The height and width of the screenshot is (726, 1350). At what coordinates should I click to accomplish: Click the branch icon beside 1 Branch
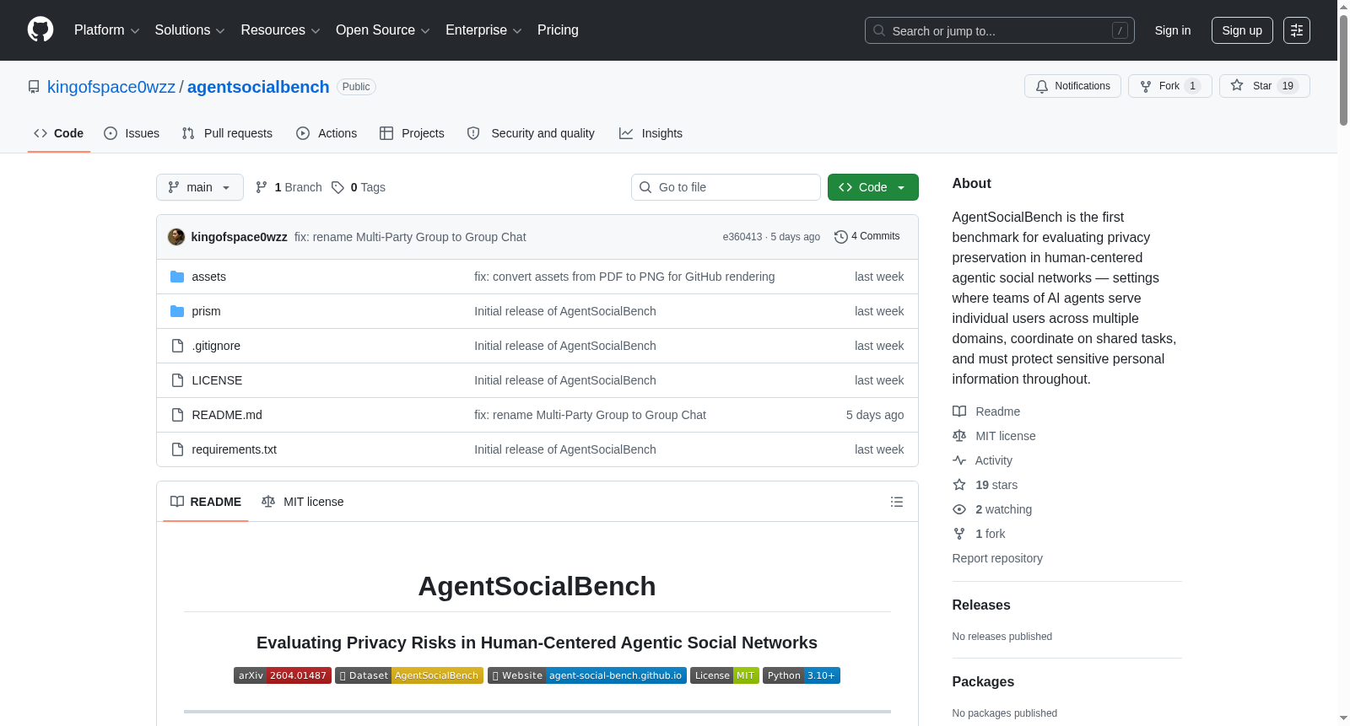(262, 187)
